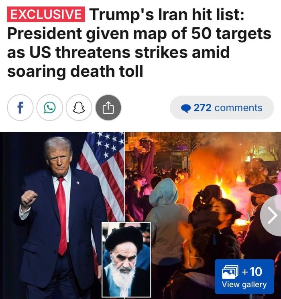Open the 272 comments section
The width and height of the screenshot is (281, 299).
(222, 108)
